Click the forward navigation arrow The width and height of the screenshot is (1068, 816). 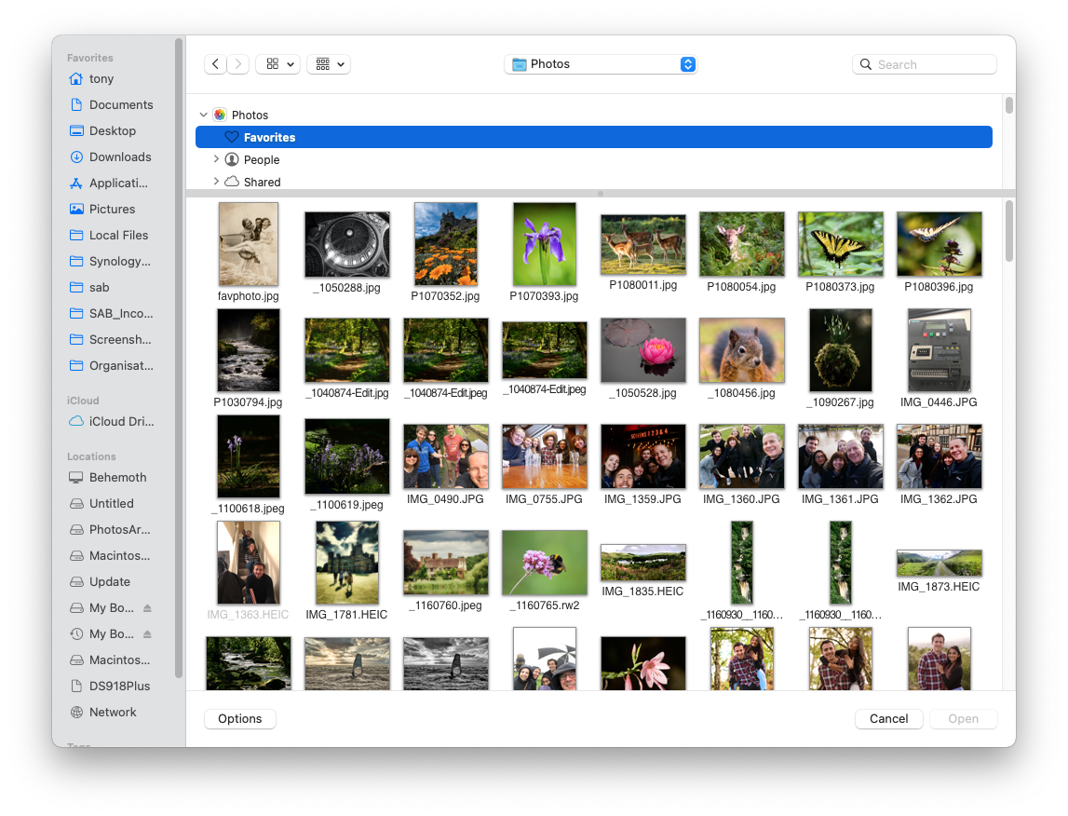click(237, 64)
